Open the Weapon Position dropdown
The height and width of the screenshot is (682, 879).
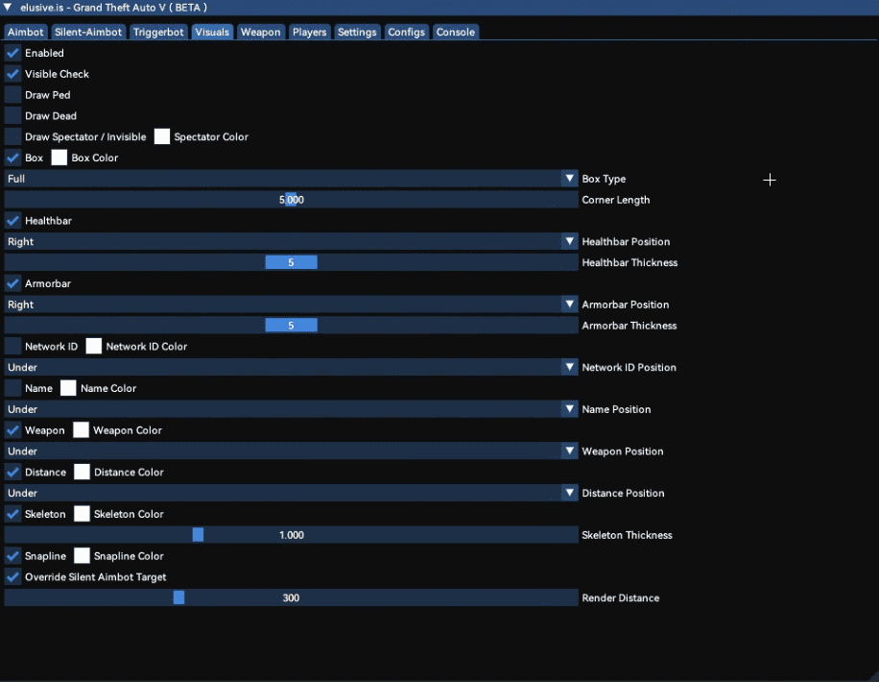pyautogui.click(x=291, y=451)
